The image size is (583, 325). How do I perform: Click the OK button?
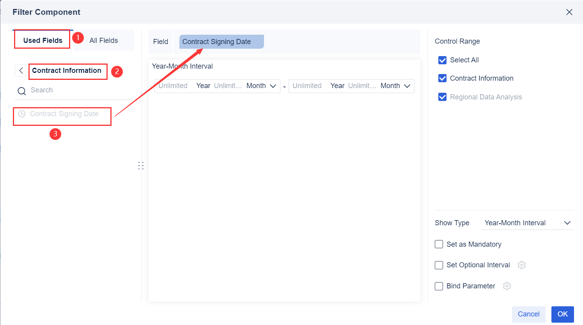pyautogui.click(x=562, y=314)
